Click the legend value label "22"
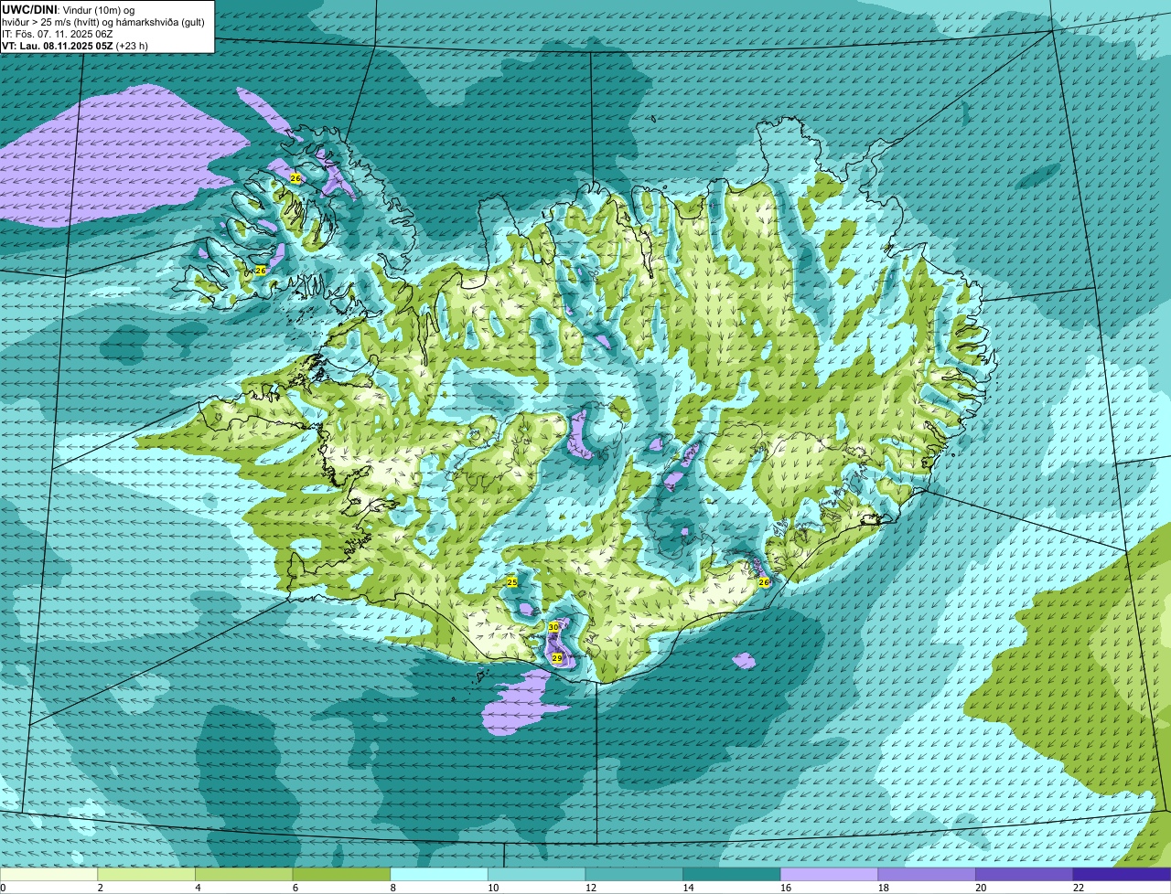The height and width of the screenshot is (894, 1171). click(1079, 888)
